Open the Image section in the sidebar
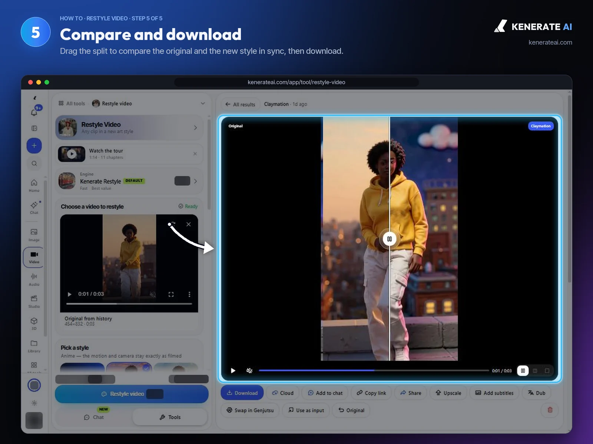593x444 pixels. tap(34, 235)
